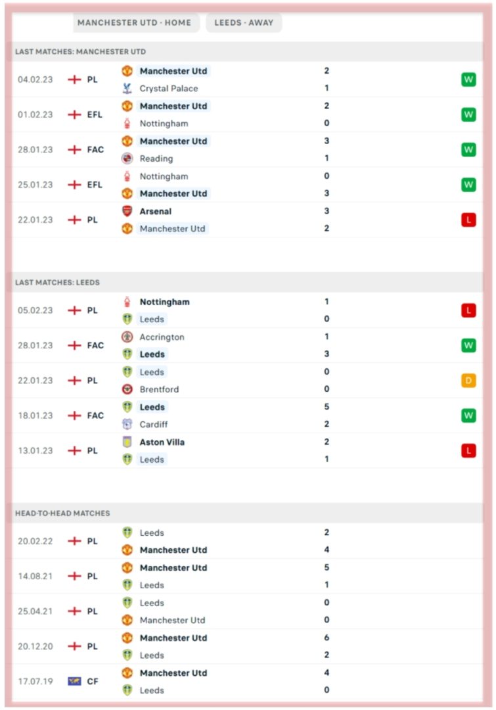Click the Head-to-Head Matches section header
Image resolution: width=496 pixels, height=710 pixels.
pyautogui.click(x=62, y=513)
